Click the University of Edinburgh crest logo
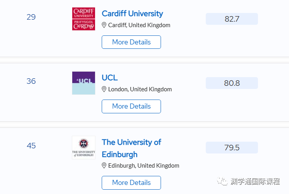Viewport: 289px width, 194px height. point(84,148)
